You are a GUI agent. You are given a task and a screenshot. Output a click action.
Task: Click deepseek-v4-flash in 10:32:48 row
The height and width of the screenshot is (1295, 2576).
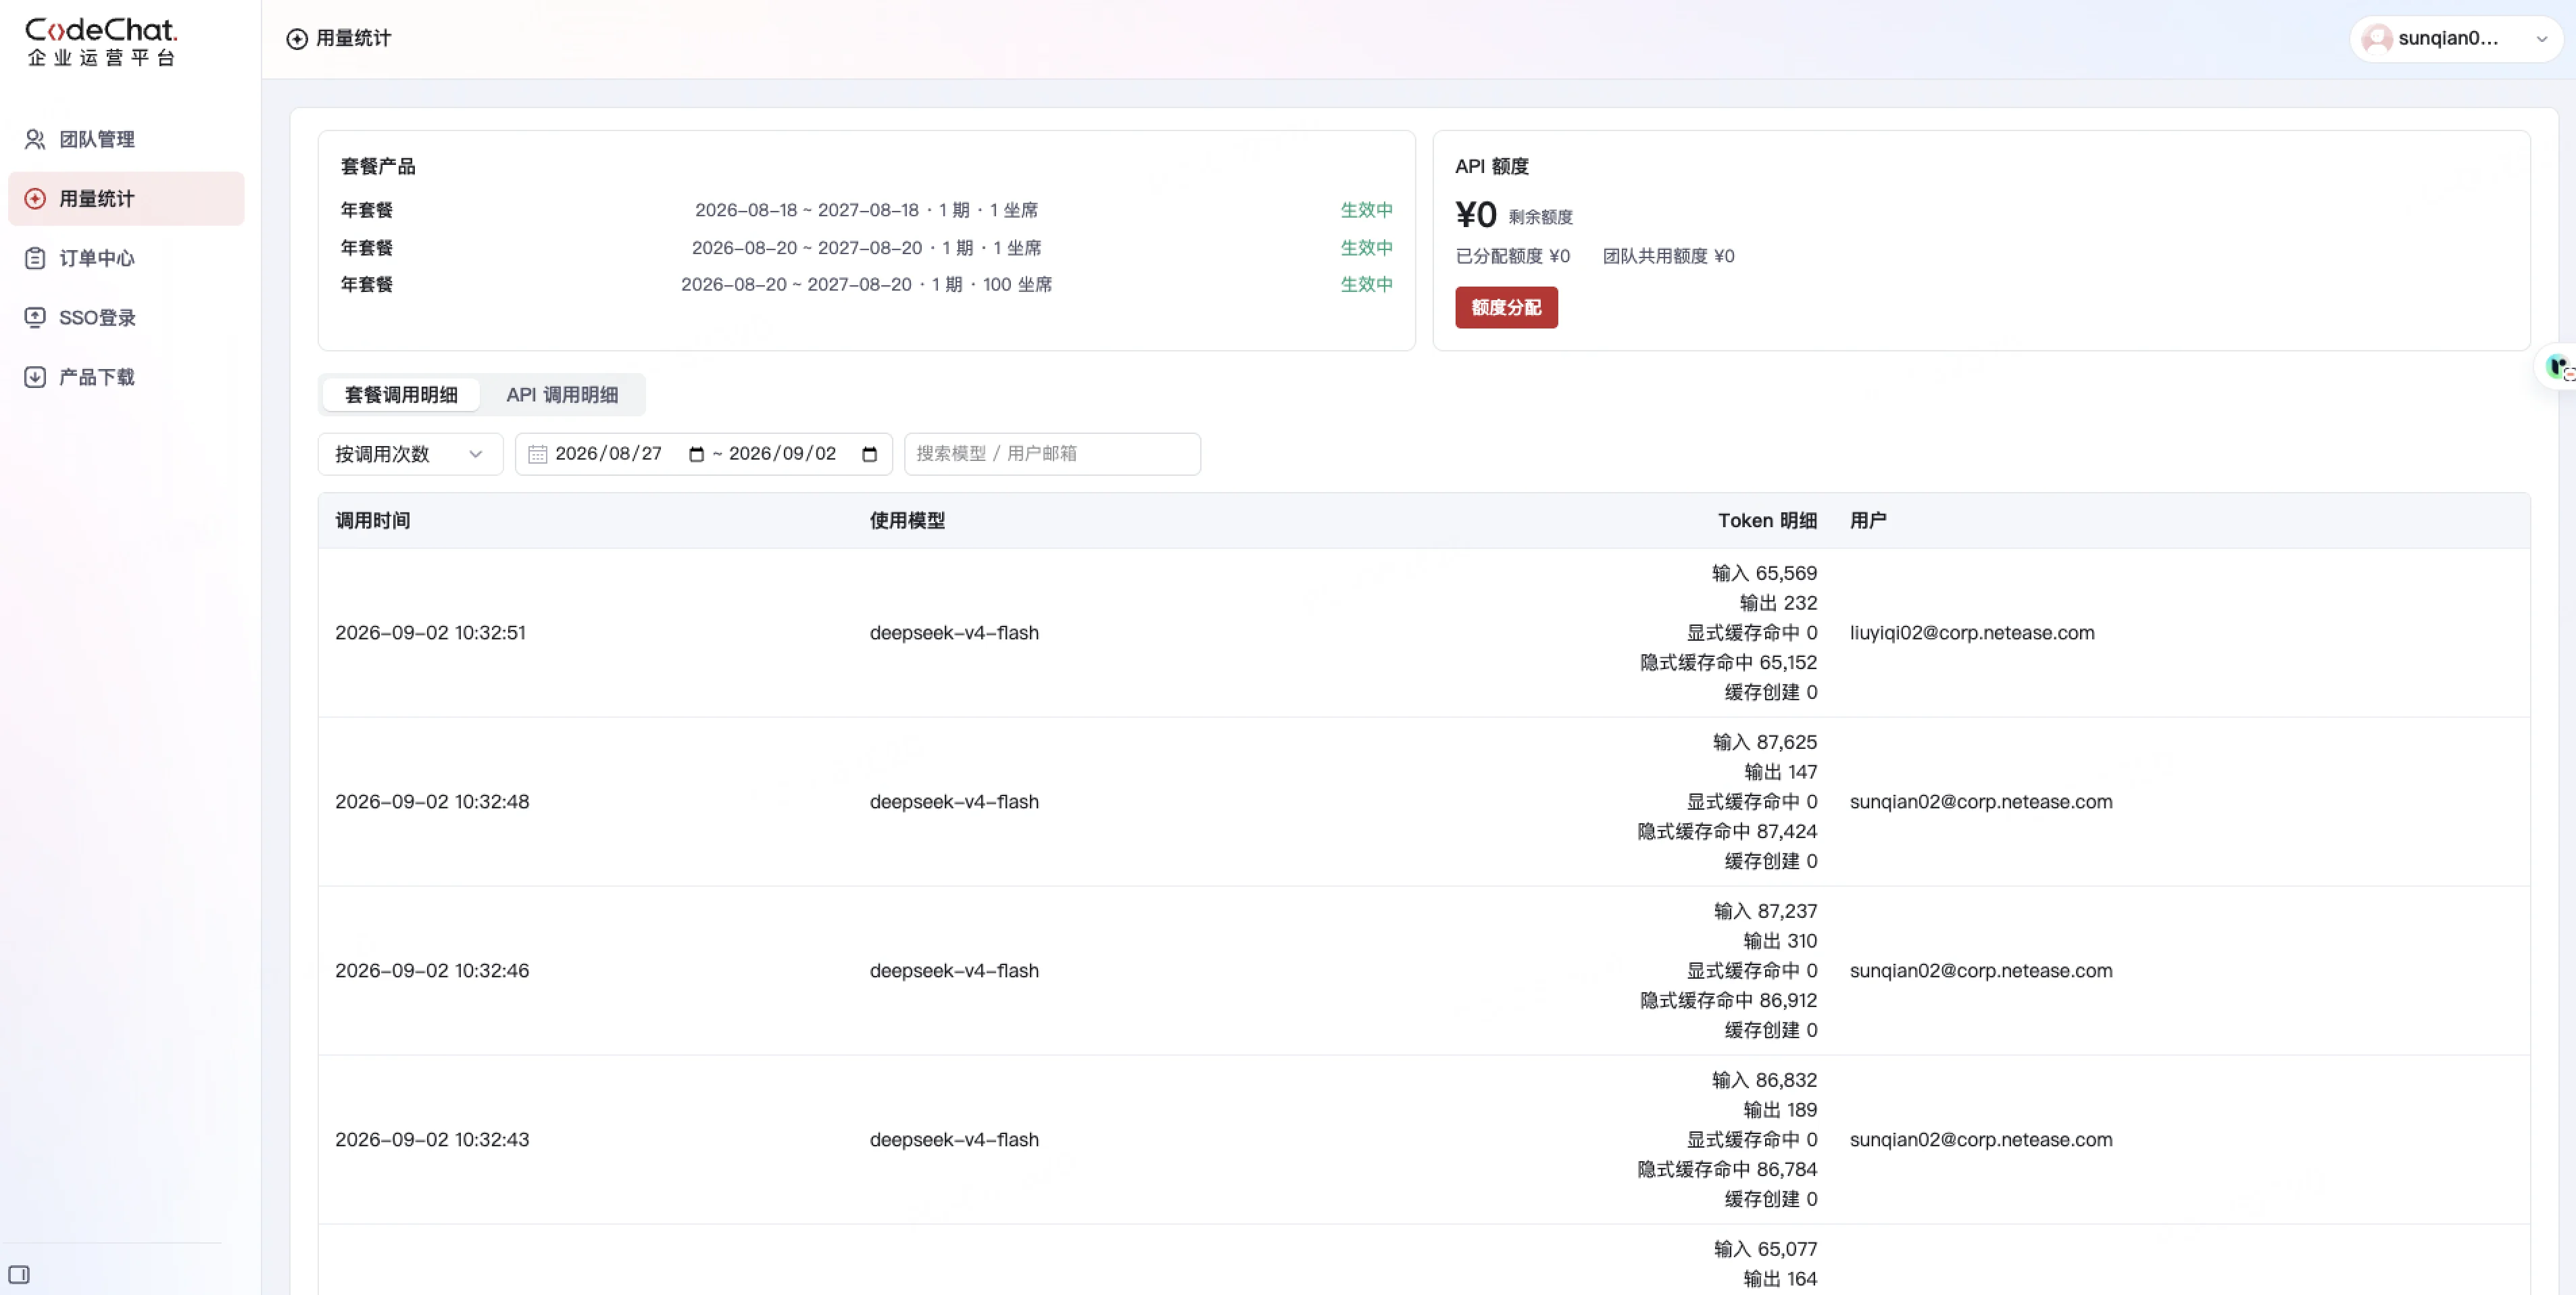[954, 802]
